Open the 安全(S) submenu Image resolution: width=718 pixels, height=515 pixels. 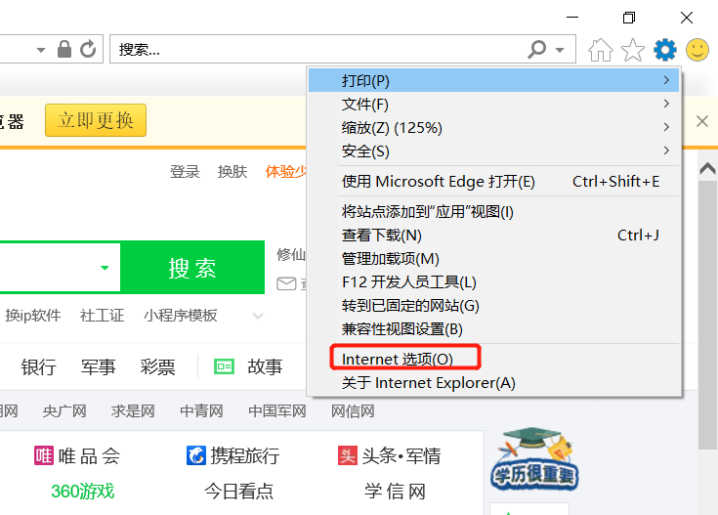[x=494, y=150]
